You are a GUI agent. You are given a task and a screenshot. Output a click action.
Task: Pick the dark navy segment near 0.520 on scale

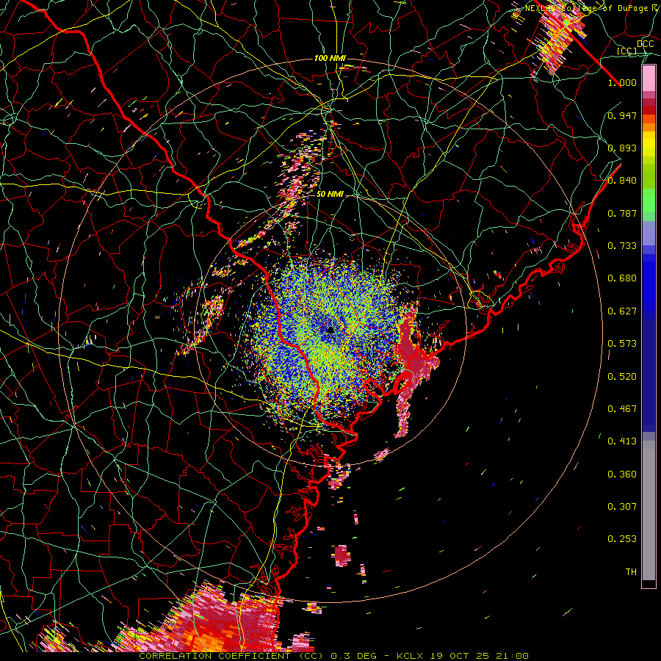point(649,375)
